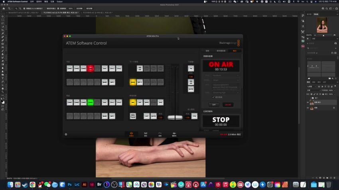Open OBS from the dock
The width and height of the screenshot is (339, 190).
(x=114, y=184)
